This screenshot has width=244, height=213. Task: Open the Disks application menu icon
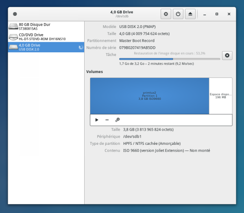pyautogui.click(x=15, y=14)
